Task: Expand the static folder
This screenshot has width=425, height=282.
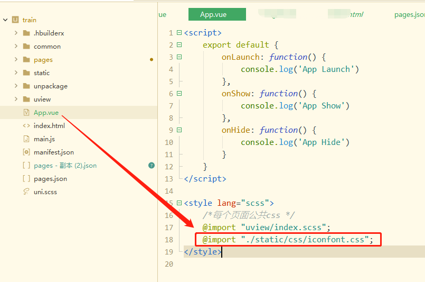Action: click(x=16, y=72)
